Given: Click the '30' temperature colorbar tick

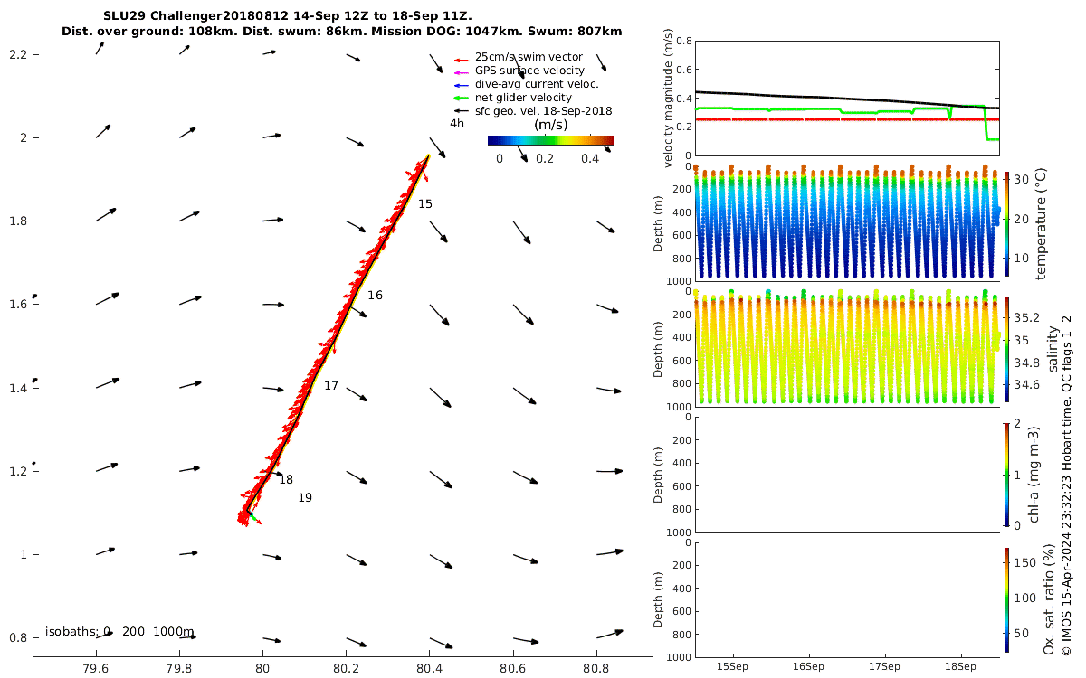Looking at the screenshot, I should [1021, 180].
